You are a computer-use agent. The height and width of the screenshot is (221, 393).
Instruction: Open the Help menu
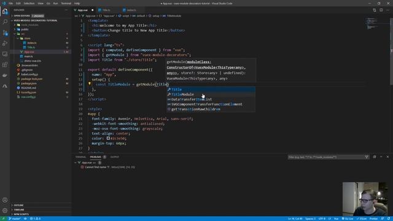(x=77, y=4)
